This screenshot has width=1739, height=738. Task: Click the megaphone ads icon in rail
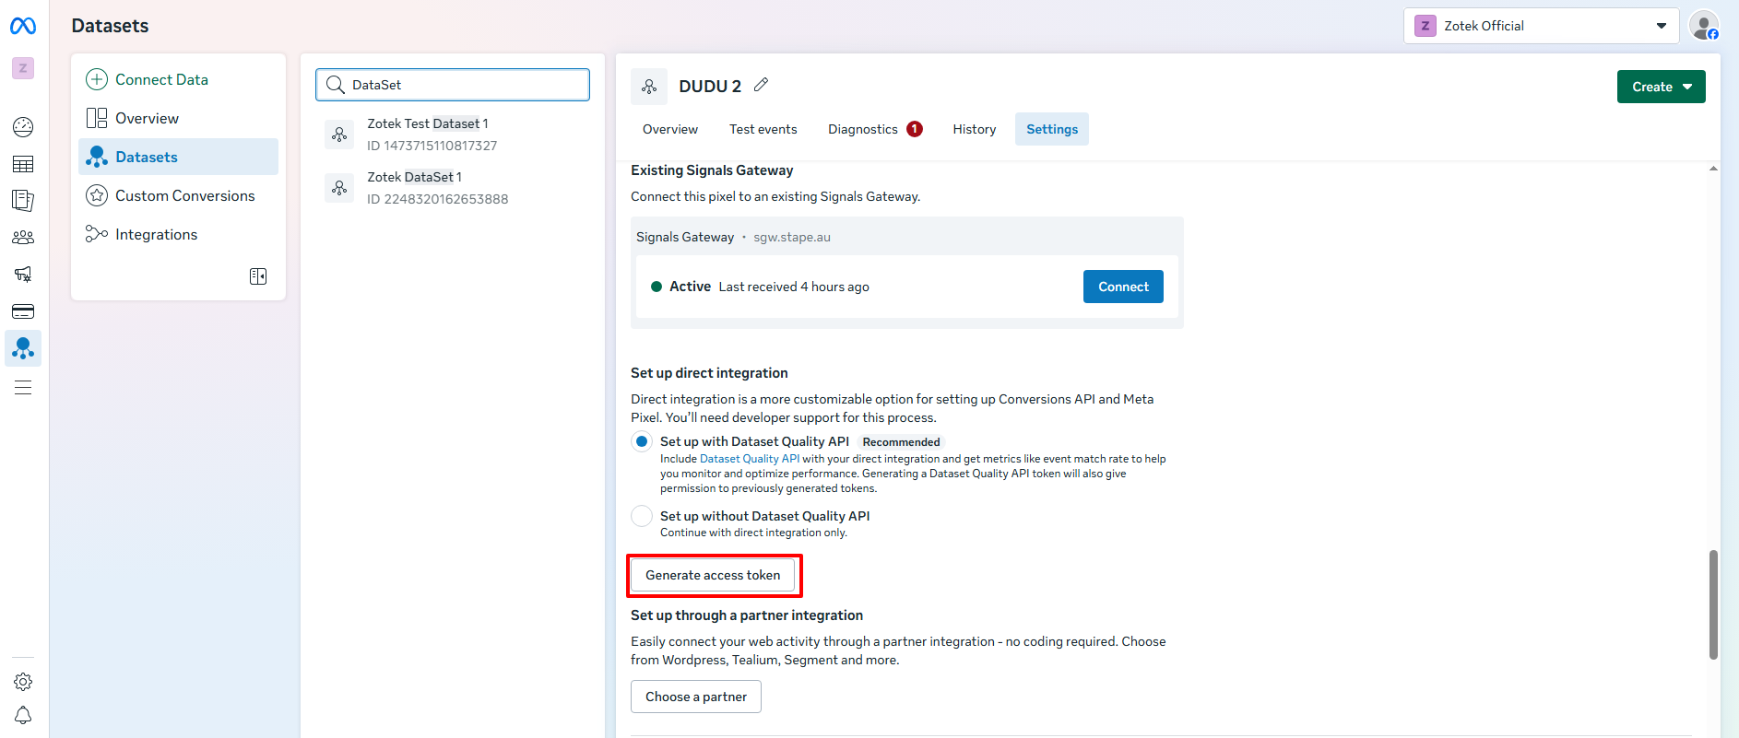coord(23,275)
